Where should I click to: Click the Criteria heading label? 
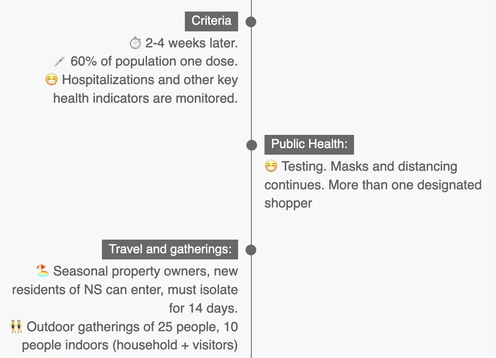click(211, 21)
